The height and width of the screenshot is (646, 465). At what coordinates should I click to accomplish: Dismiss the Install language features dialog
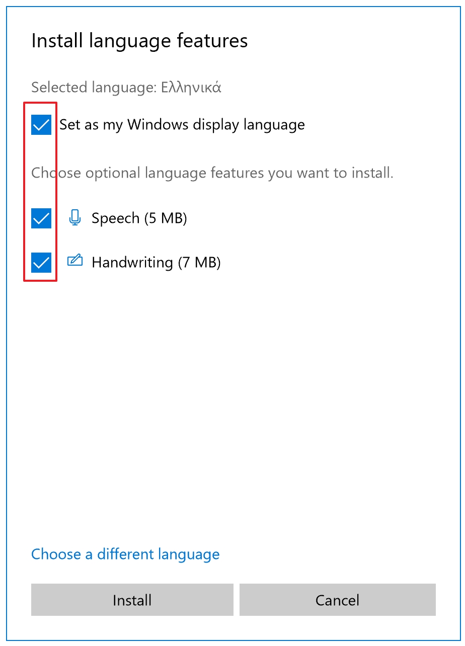pos(337,600)
